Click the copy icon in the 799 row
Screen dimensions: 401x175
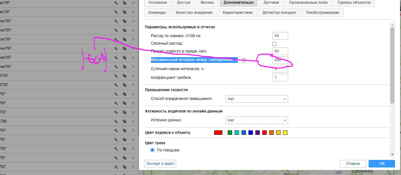coord(125,121)
